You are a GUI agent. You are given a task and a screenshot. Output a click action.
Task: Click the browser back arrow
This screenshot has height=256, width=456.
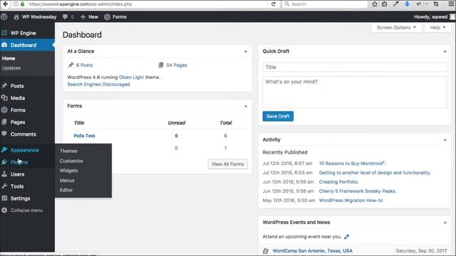(5, 4)
